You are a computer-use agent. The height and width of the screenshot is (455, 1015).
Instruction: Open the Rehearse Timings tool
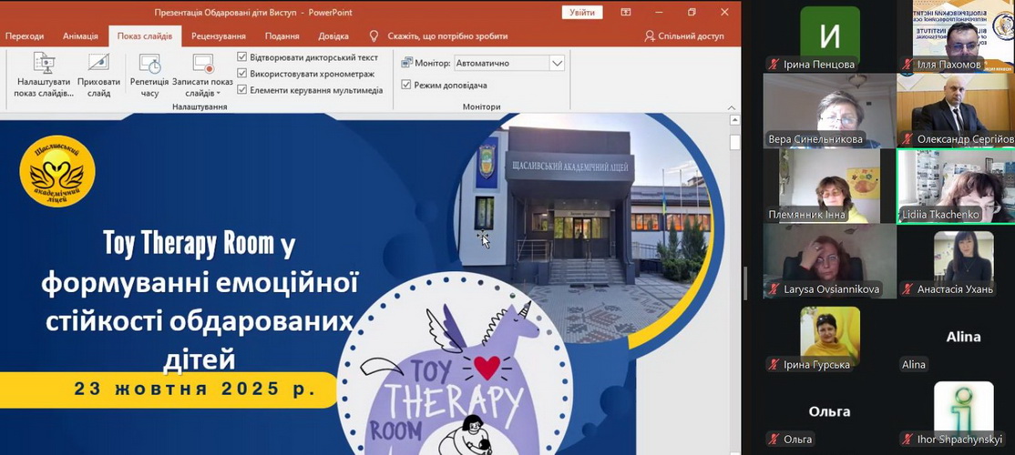(149, 64)
